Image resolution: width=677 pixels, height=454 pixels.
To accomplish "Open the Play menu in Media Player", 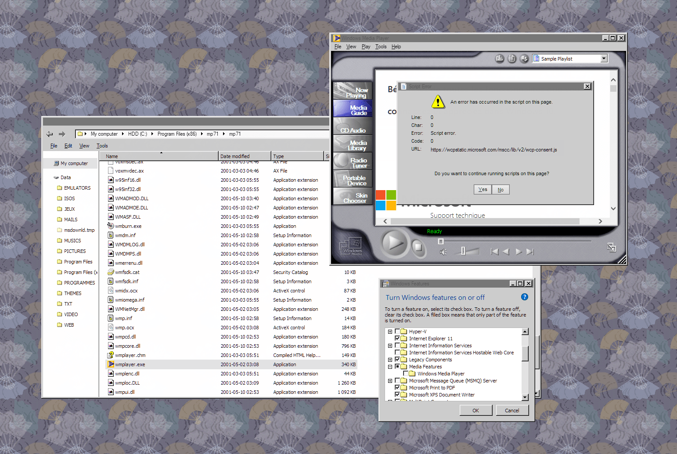I will [x=366, y=47].
